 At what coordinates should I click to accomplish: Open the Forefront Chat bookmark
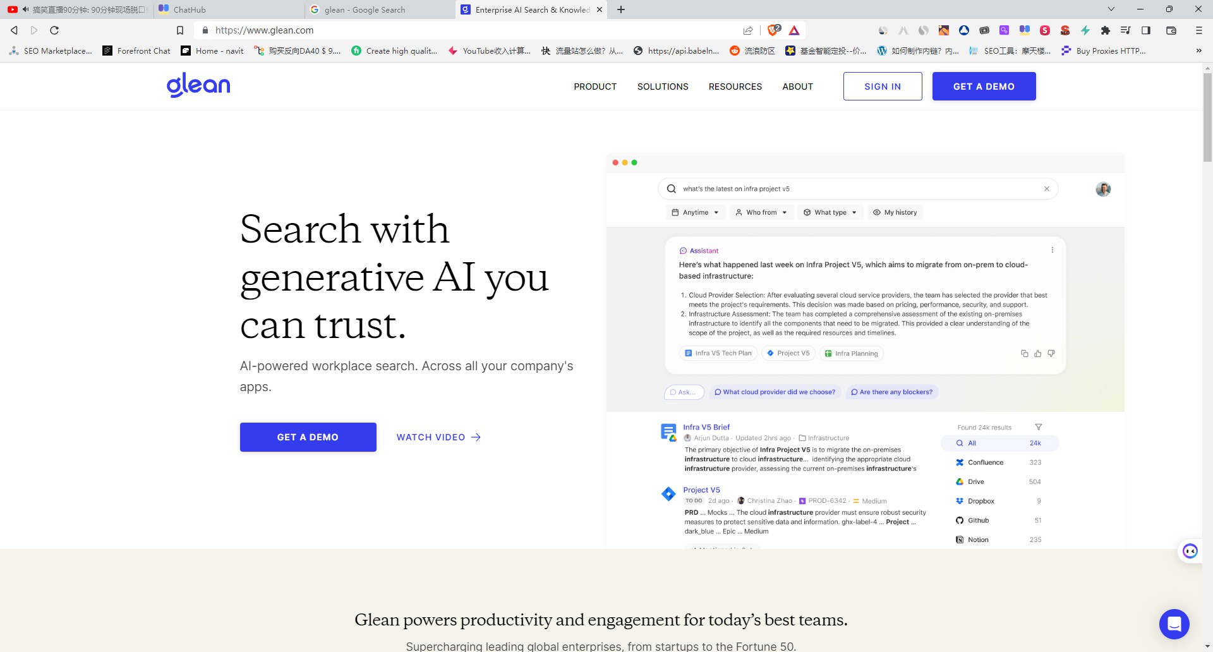pos(136,51)
